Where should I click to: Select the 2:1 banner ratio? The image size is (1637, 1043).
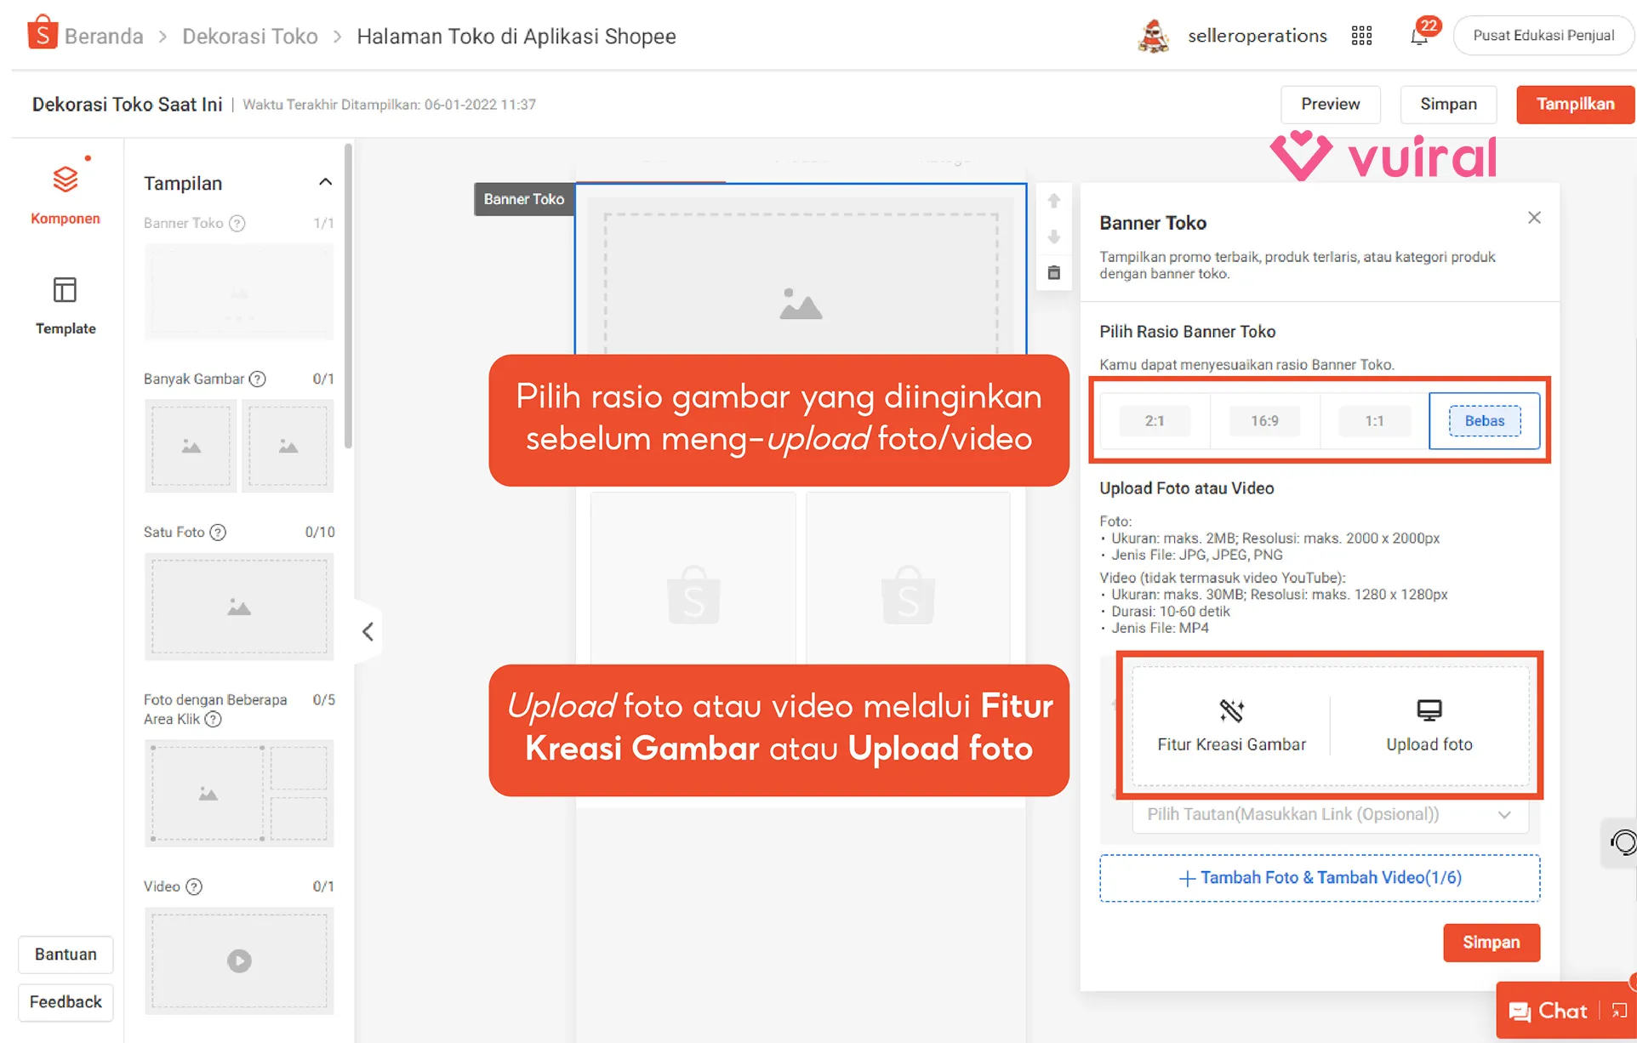1155,421
